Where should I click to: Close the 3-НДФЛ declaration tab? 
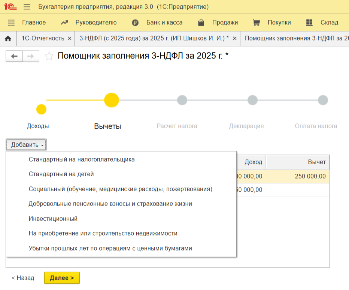[235, 39]
